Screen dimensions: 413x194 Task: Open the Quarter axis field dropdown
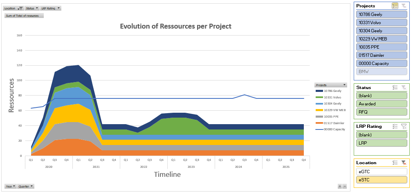click(26, 186)
